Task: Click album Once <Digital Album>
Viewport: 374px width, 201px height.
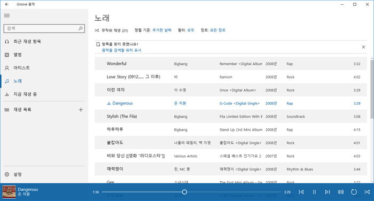Action: coord(238,90)
